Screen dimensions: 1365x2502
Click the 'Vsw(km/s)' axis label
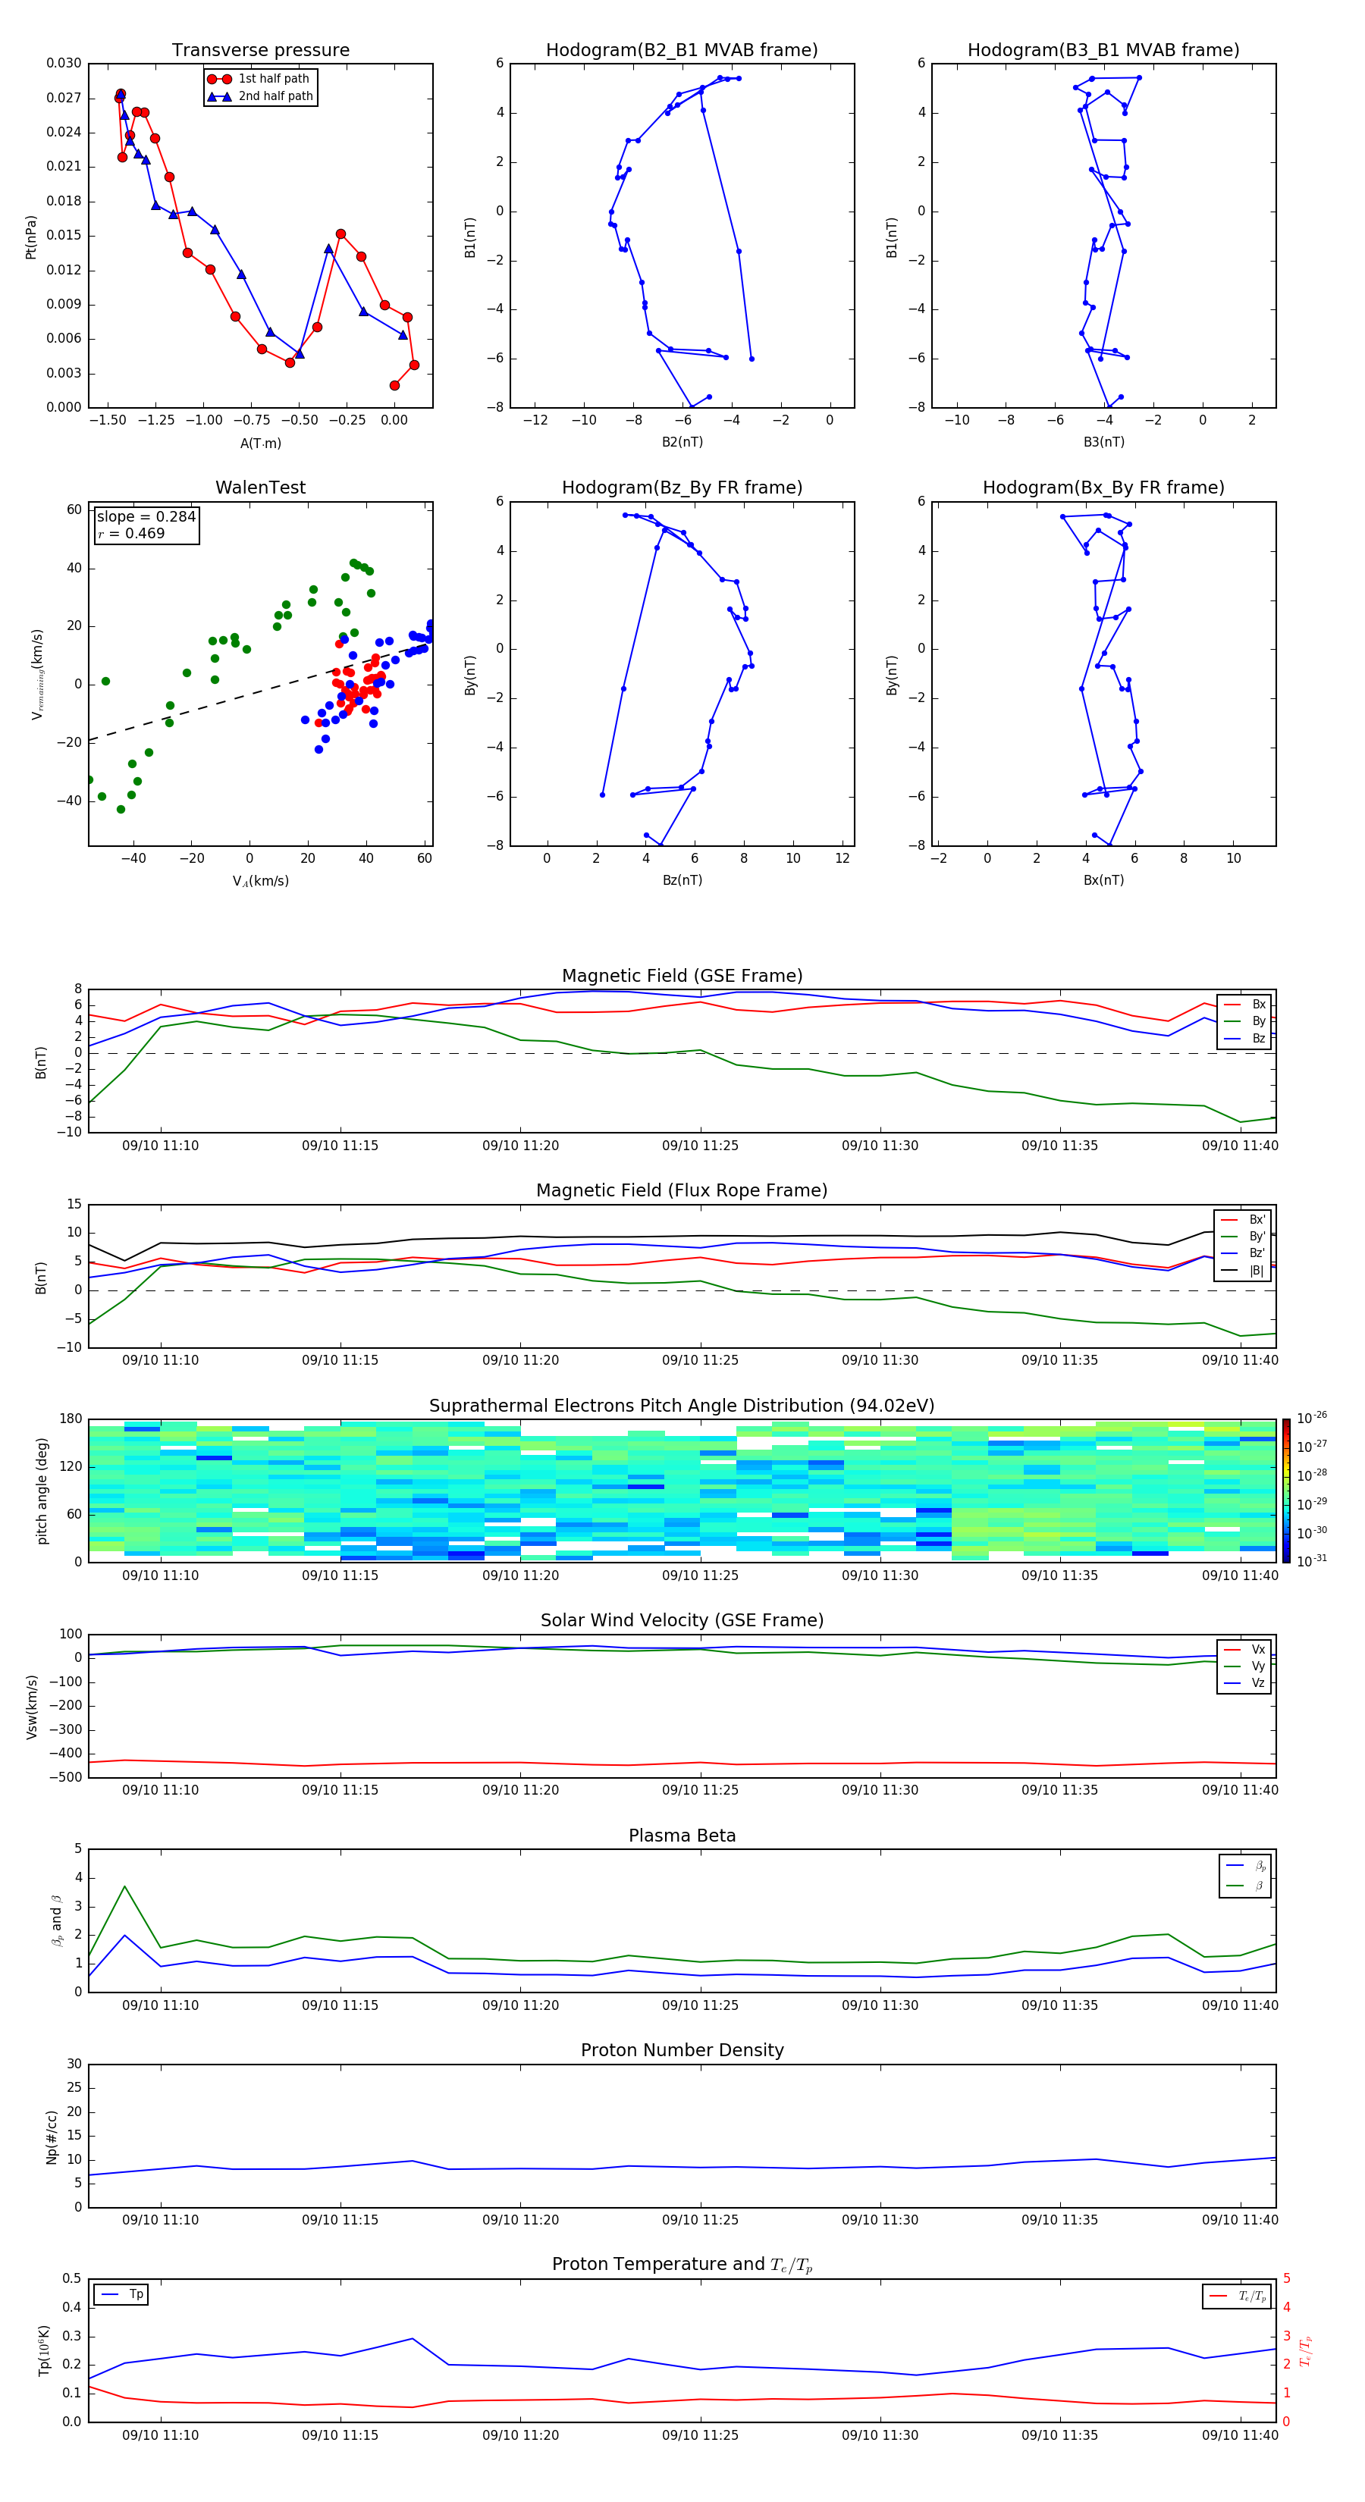click(31, 1707)
